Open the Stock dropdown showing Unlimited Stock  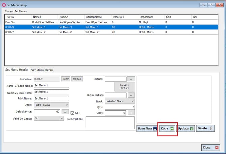(120, 101)
